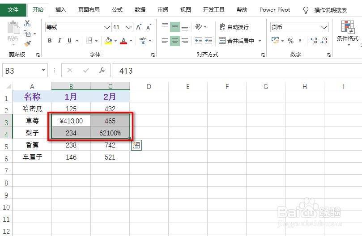Toggle 自动换行 wrap text
The height and width of the screenshot is (236, 362).
pyautogui.click(x=234, y=27)
